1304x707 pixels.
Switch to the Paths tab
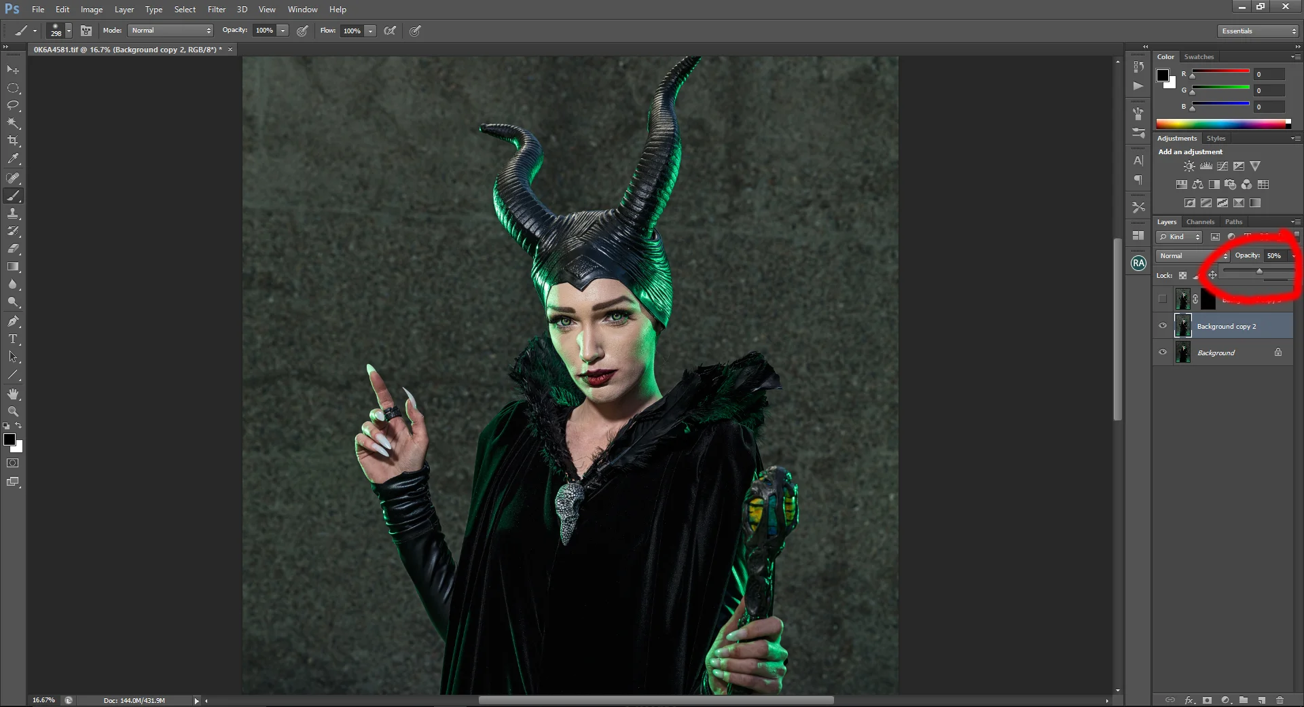coord(1233,222)
